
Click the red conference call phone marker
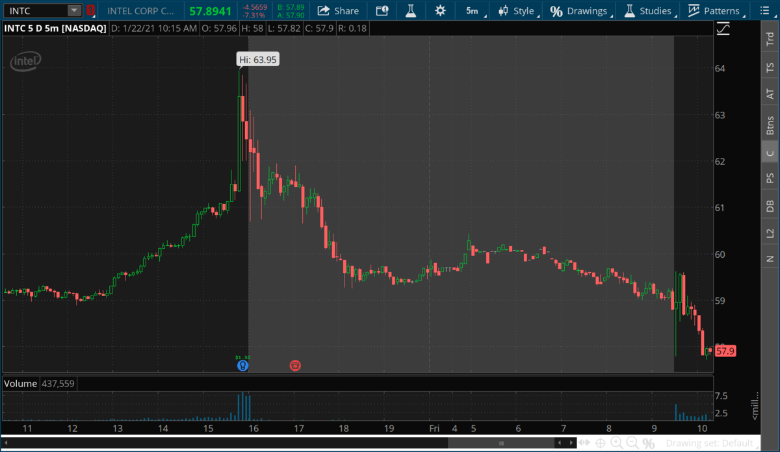pos(295,366)
